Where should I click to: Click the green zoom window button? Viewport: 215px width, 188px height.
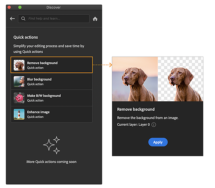(20, 7)
